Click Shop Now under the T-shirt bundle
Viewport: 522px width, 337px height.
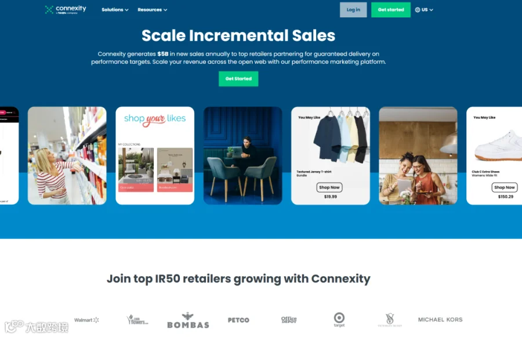click(x=329, y=187)
